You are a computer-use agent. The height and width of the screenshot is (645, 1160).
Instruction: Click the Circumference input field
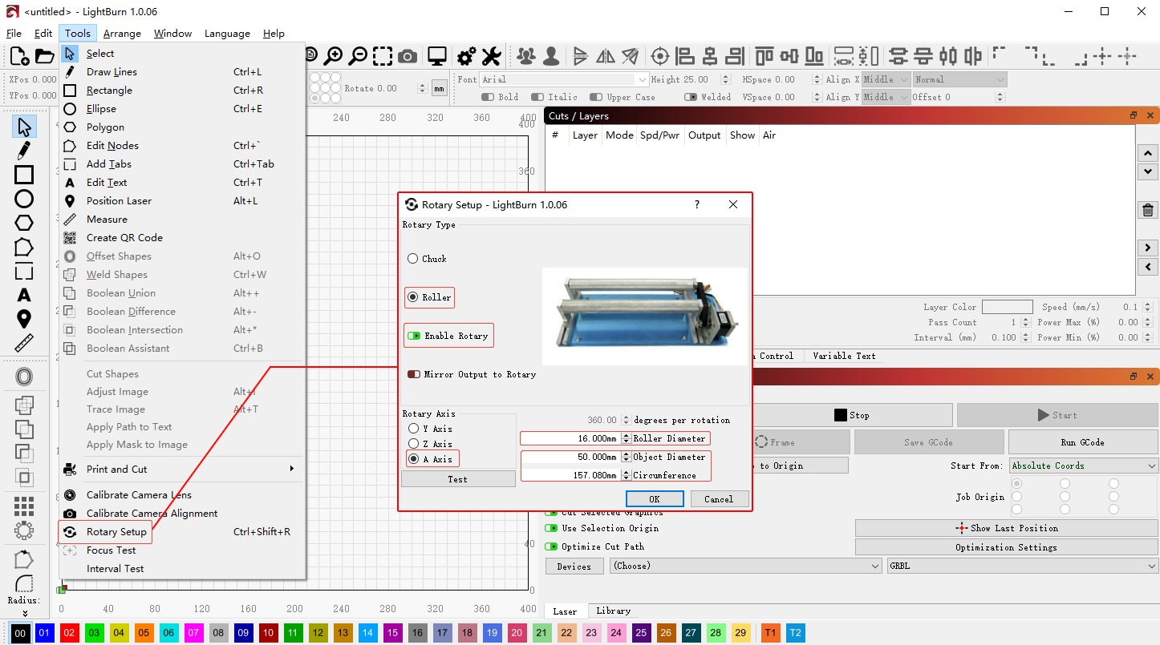(570, 475)
